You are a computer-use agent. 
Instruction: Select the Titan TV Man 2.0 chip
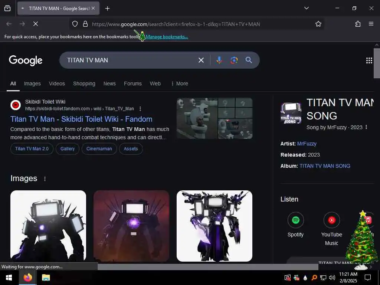tap(32, 149)
